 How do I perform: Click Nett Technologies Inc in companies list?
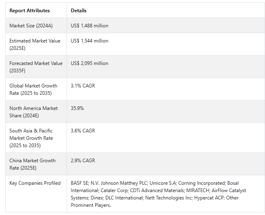click(169, 198)
